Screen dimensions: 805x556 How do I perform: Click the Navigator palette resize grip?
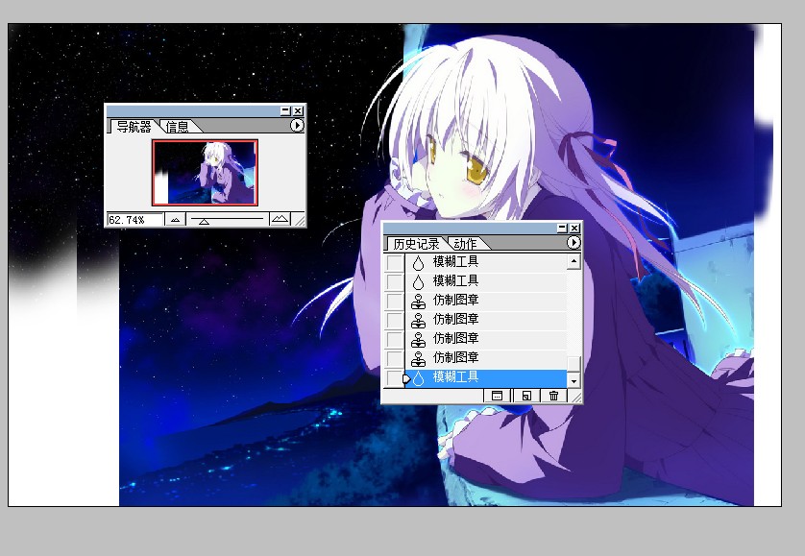click(x=300, y=220)
